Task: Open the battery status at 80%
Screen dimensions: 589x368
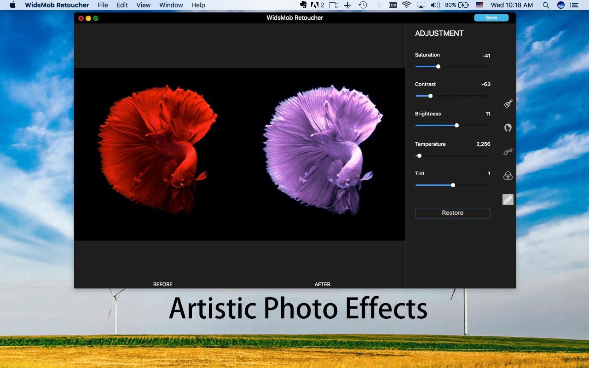Action: (457, 5)
